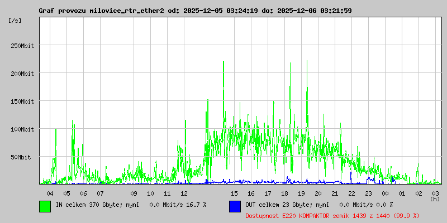Click the [h] hour unit label

pyautogui.click(x=435, y=198)
